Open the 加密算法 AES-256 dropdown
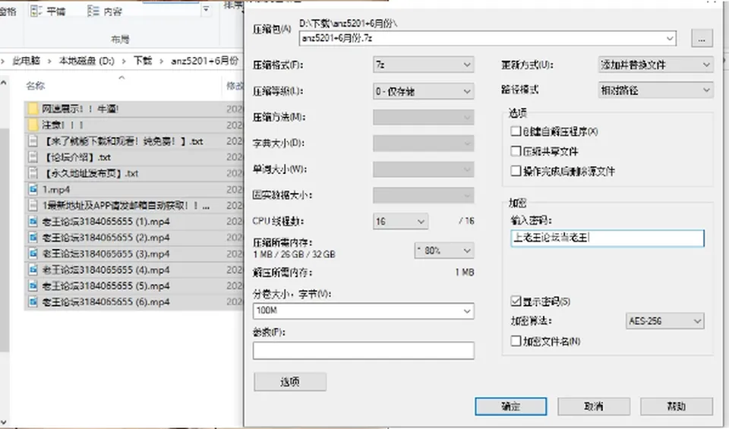This screenshot has width=729, height=429. coord(665,320)
